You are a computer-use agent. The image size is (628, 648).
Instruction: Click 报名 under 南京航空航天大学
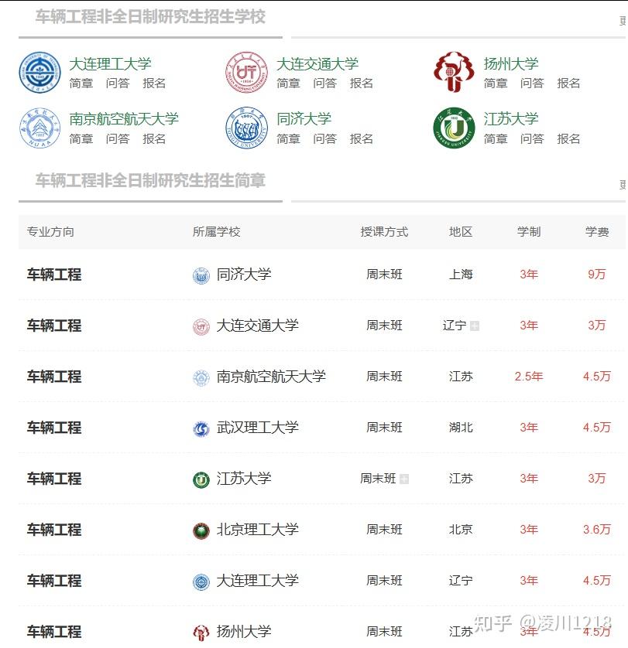pos(154,138)
